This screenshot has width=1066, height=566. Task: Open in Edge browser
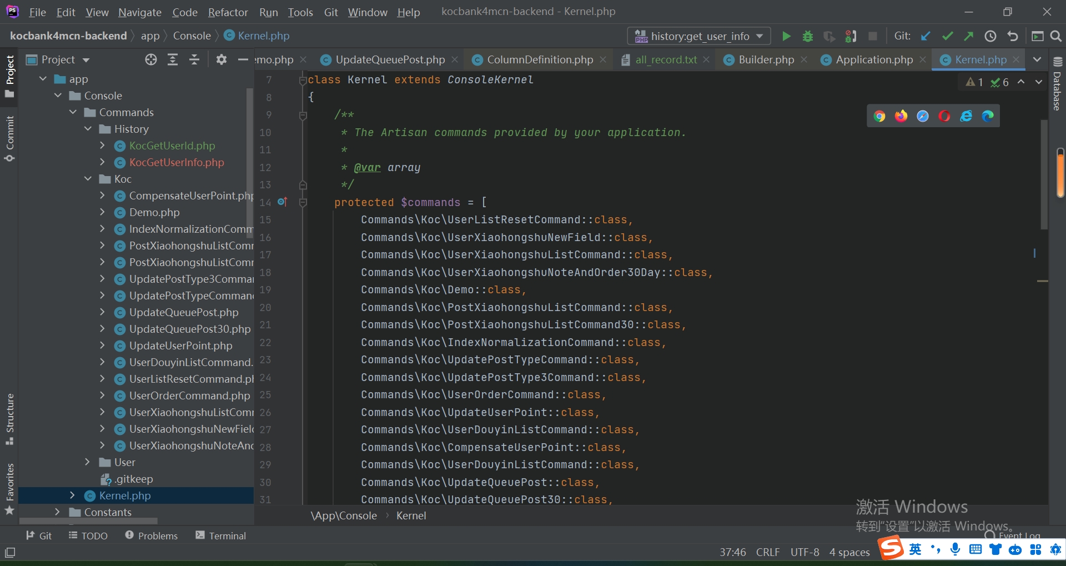(x=988, y=116)
